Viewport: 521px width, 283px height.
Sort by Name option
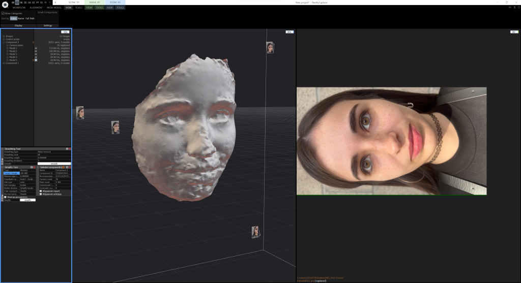coord(21,19)
